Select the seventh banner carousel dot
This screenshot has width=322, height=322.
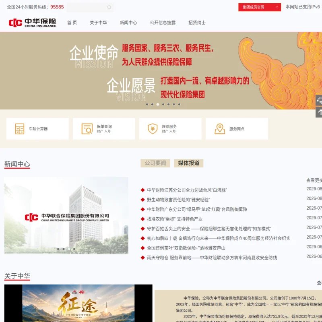pyautogui.click(x=179, y=104)
